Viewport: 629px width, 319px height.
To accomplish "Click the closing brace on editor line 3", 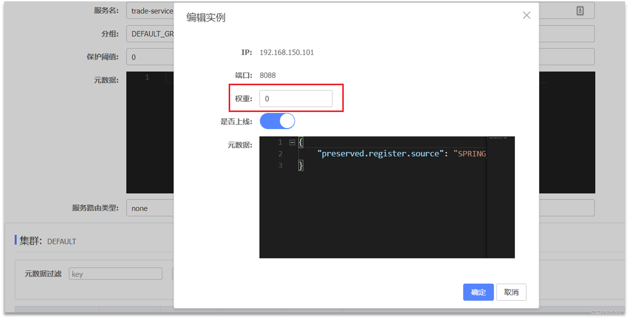I will coord(301,165).
